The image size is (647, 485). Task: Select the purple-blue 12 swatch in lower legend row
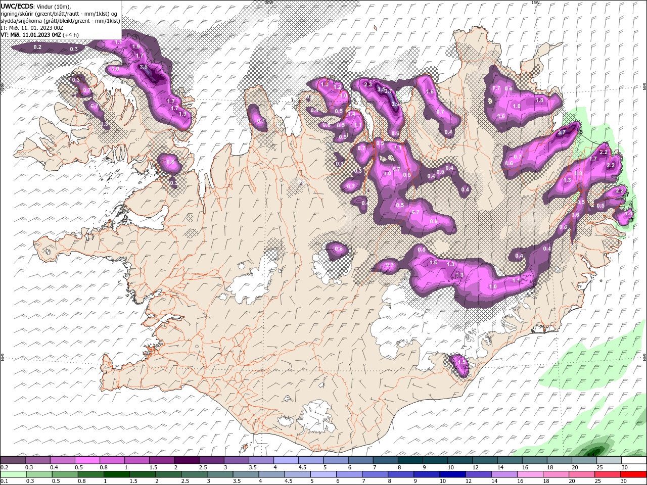479,474
